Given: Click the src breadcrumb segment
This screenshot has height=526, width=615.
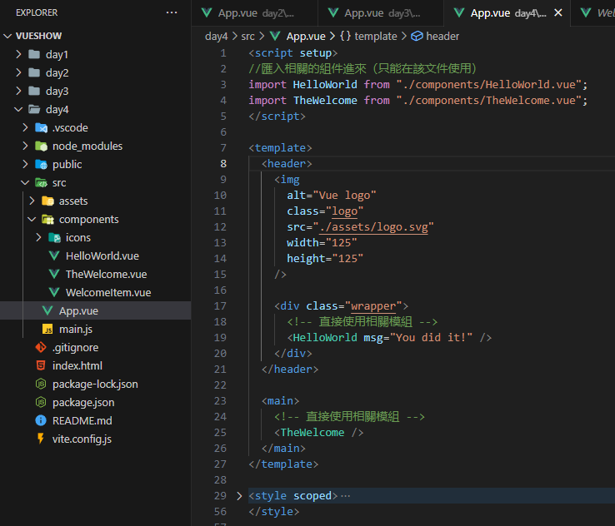Looking at the screenshot, I should [247, 36].
